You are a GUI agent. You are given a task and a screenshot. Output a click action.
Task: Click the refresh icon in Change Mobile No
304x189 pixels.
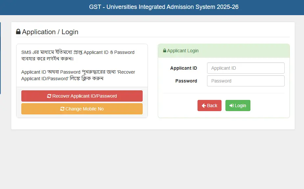(62, 109)
